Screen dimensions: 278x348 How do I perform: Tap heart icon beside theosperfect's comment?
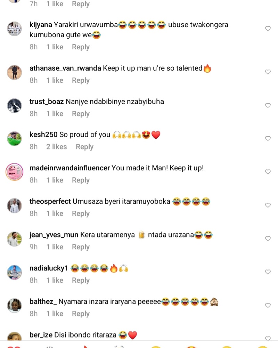pos(268,205)
